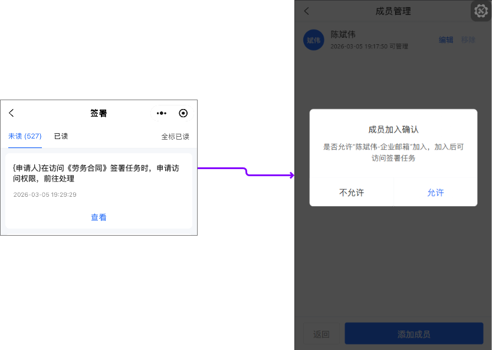Viewport: 492px width, 350px height.
Task: Go back from the 成员管理 page
Action: (306, 11)
